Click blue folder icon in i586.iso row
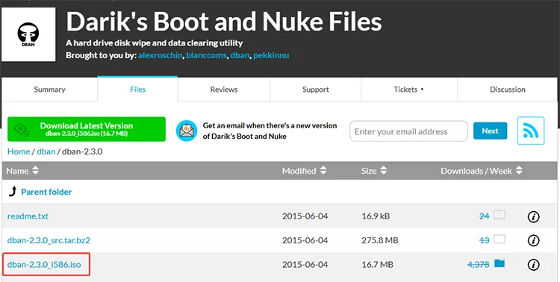Screen dimensions: 560x282 coord(500,263)
